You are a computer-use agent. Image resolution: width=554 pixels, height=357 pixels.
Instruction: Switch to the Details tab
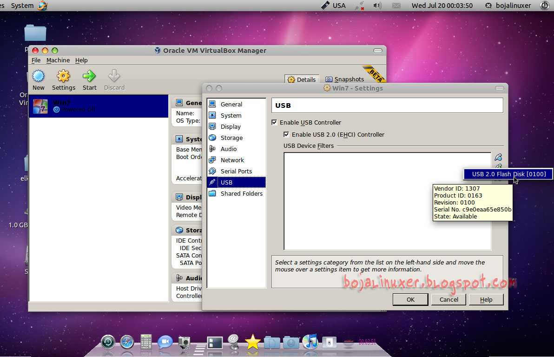tap(302, 79)
